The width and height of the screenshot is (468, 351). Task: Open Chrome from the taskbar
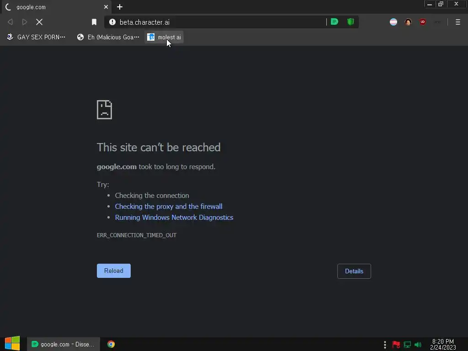[111, 345]
